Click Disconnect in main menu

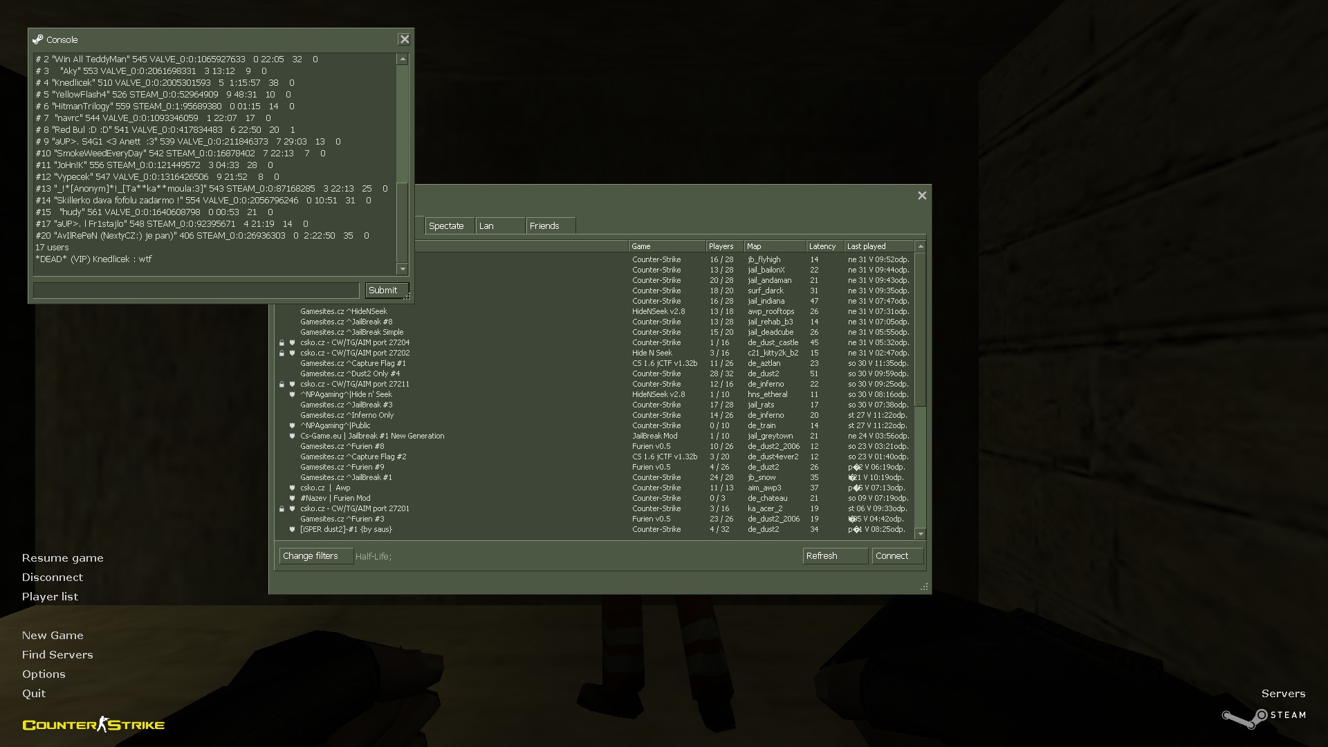click(52, 578)
